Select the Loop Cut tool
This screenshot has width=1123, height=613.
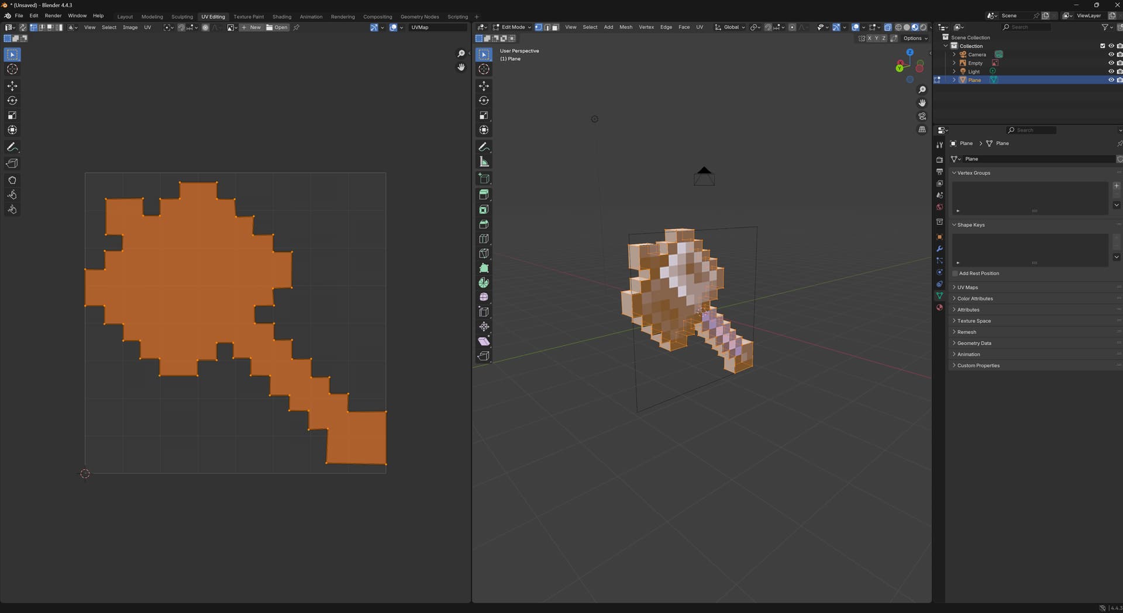pos(484,238)
